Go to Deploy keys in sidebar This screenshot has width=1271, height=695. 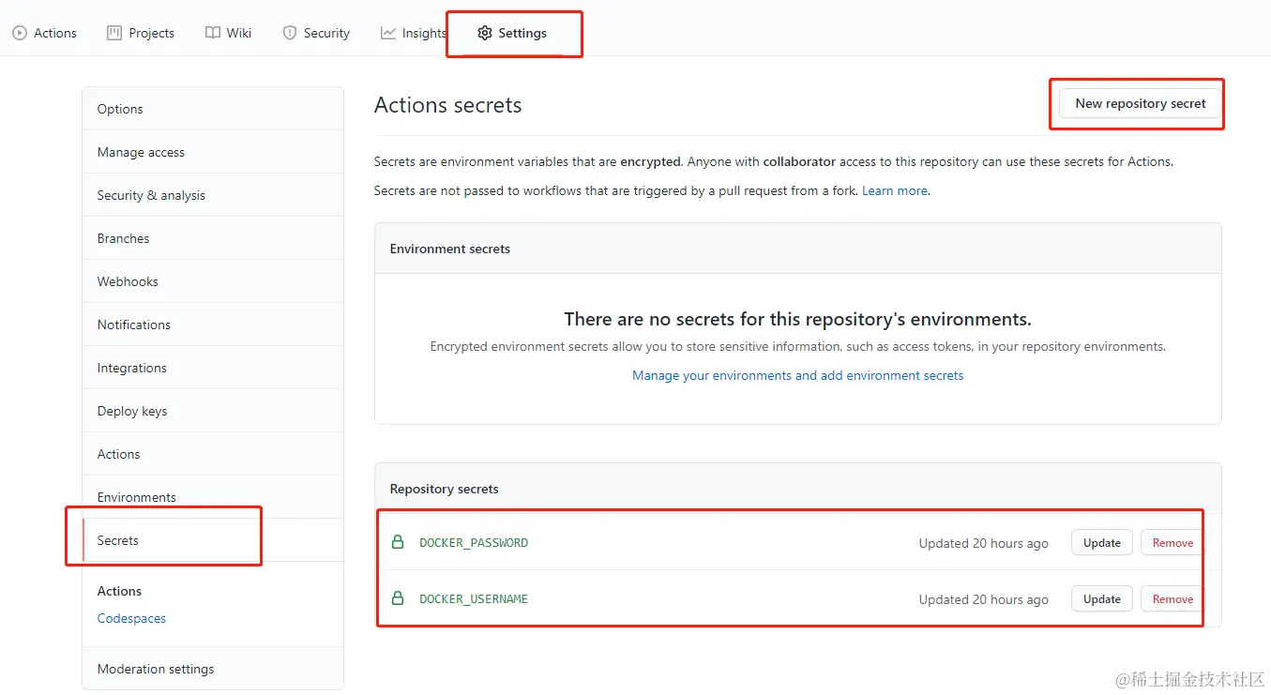132,411
